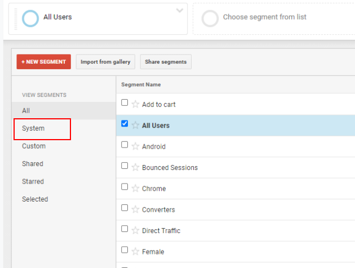Check the Direct Traffic checkbox
The width and height of the screenshot is (355, 268).
[x=125, y=229]
